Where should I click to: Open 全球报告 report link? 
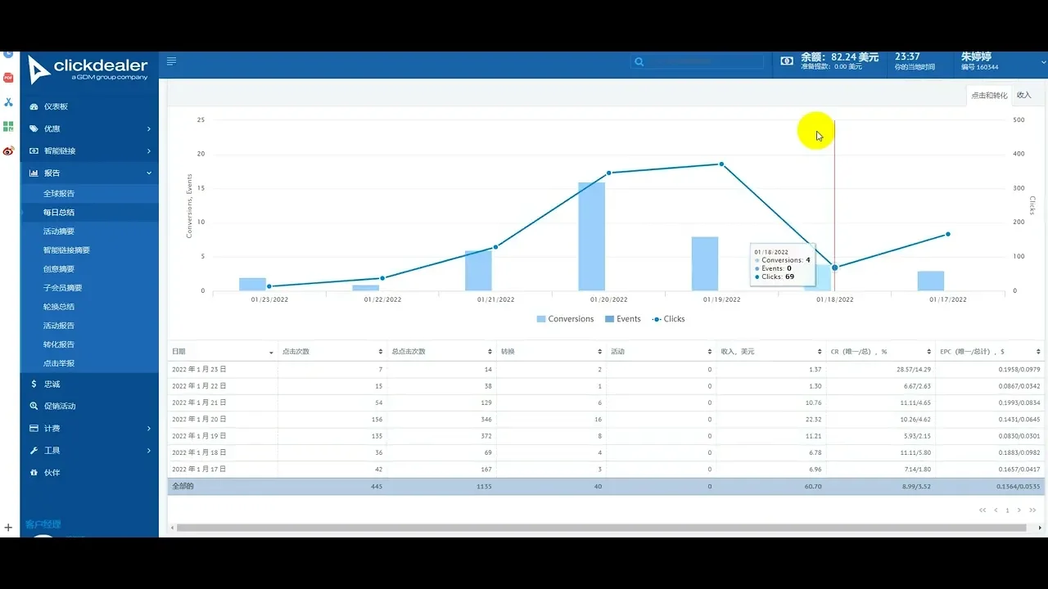click(x=59, y=194)
